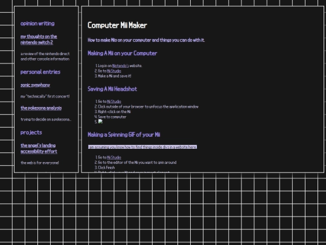Open Mii Studio link under Spinning GIF section
Viewport: 326px width, 245px height.
114,157
